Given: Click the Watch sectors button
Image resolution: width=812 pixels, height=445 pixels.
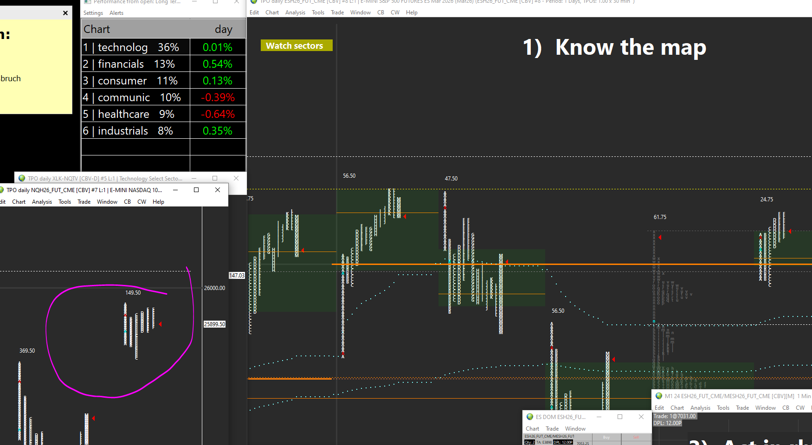Looking at the screenshot, I should click(296, 45).
